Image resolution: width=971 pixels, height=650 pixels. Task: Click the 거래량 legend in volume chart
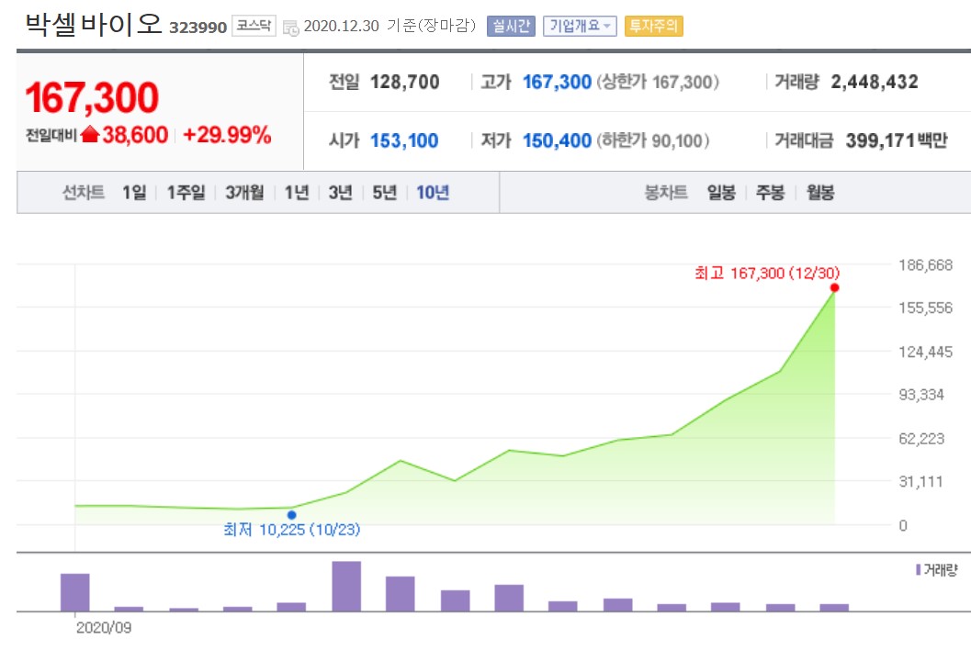pos(936,569)
